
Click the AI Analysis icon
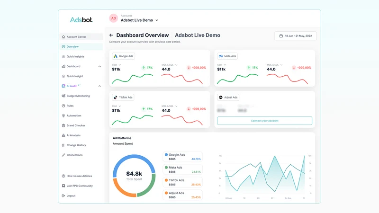tap(63, 135)
